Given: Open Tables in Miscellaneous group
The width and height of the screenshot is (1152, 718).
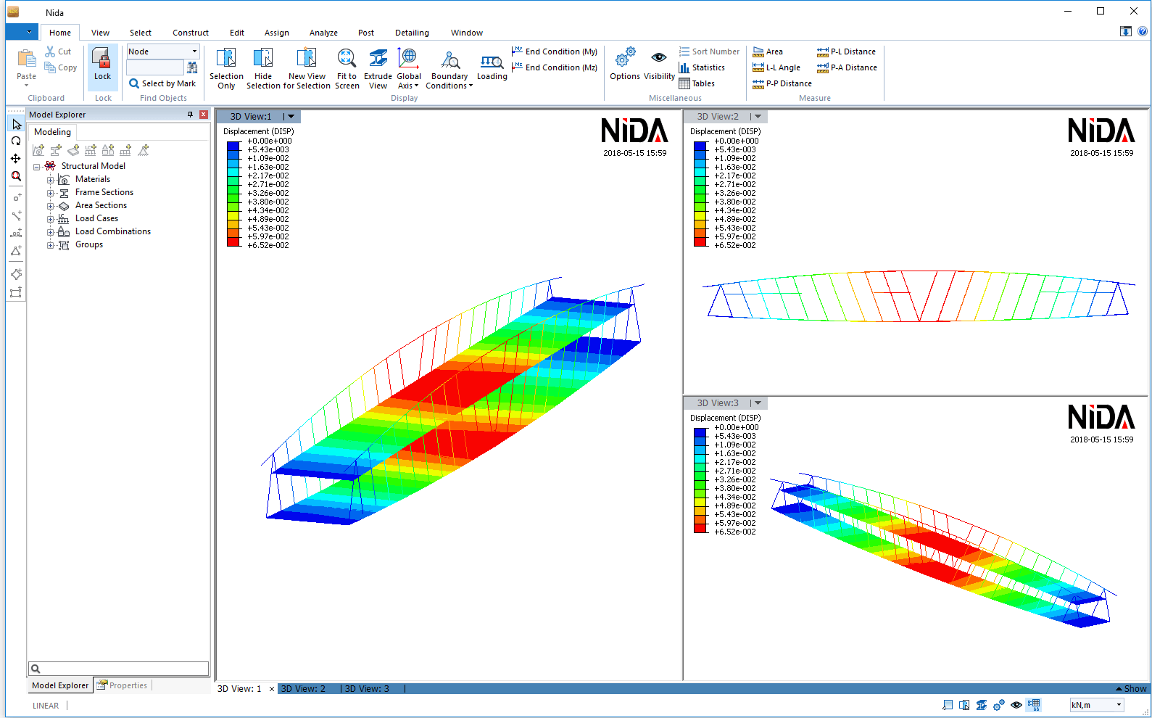Looking at the screenshot, I should tap(697, 83).
